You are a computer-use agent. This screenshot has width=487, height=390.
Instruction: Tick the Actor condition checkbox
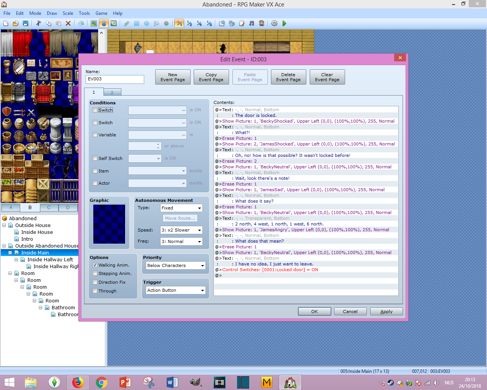pos(95,183)
